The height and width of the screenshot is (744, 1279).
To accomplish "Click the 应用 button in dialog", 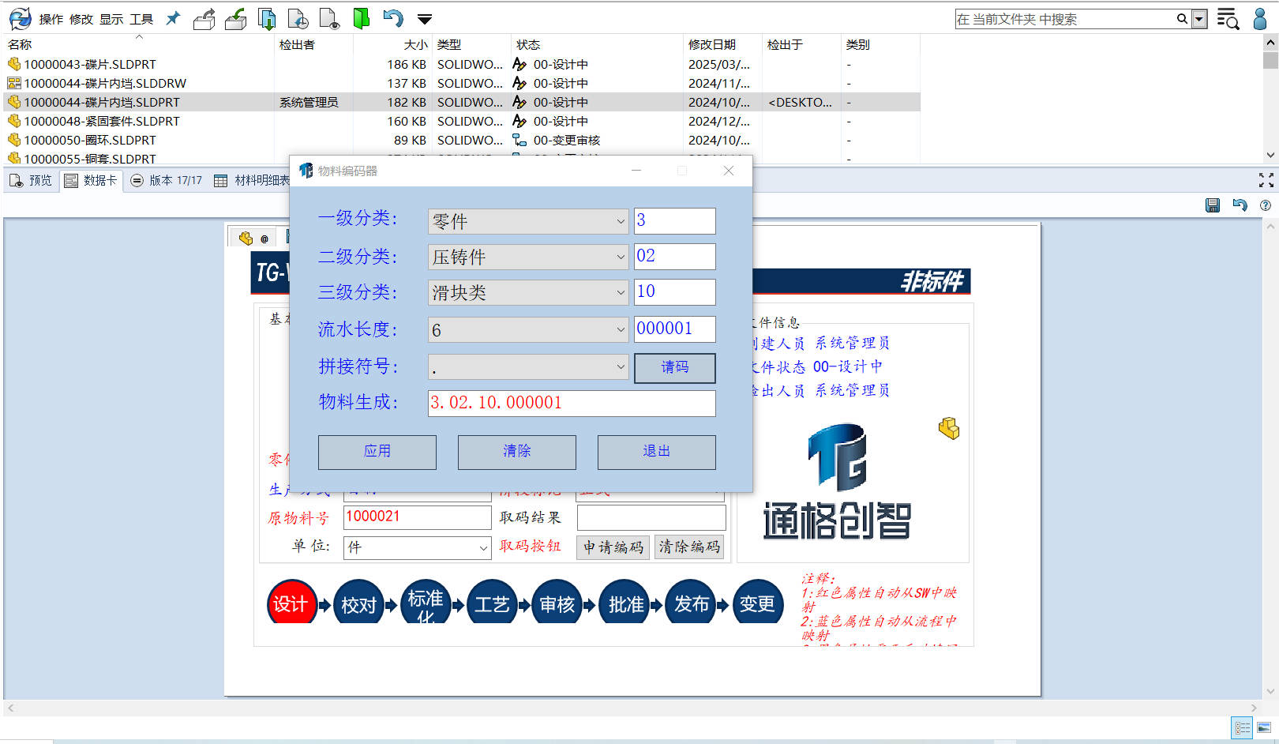I will 377,452.
